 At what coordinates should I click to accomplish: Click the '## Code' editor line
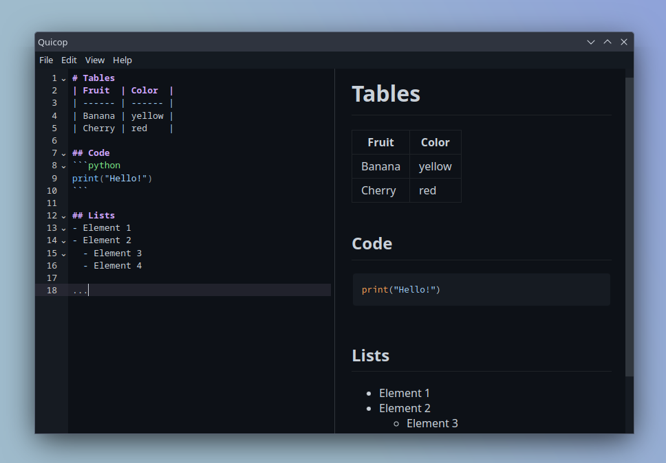pyautogui.click(x=91, y=153)
